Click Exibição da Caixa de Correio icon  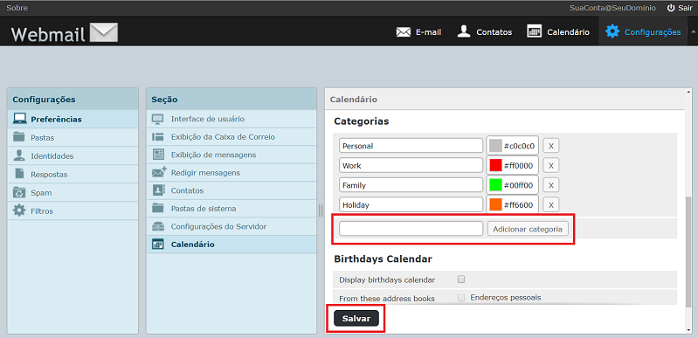158,137
